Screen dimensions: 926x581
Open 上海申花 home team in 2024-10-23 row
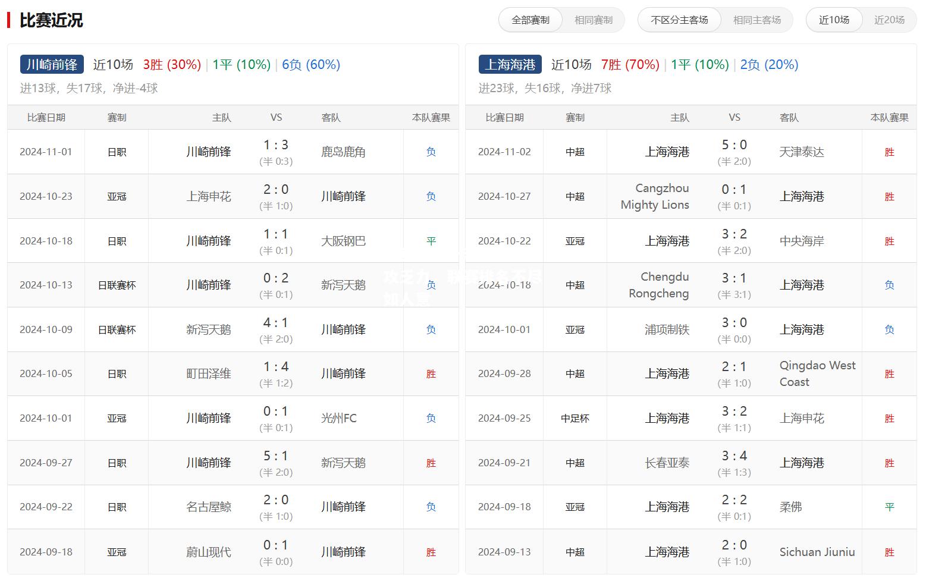(x=209, y=196)
